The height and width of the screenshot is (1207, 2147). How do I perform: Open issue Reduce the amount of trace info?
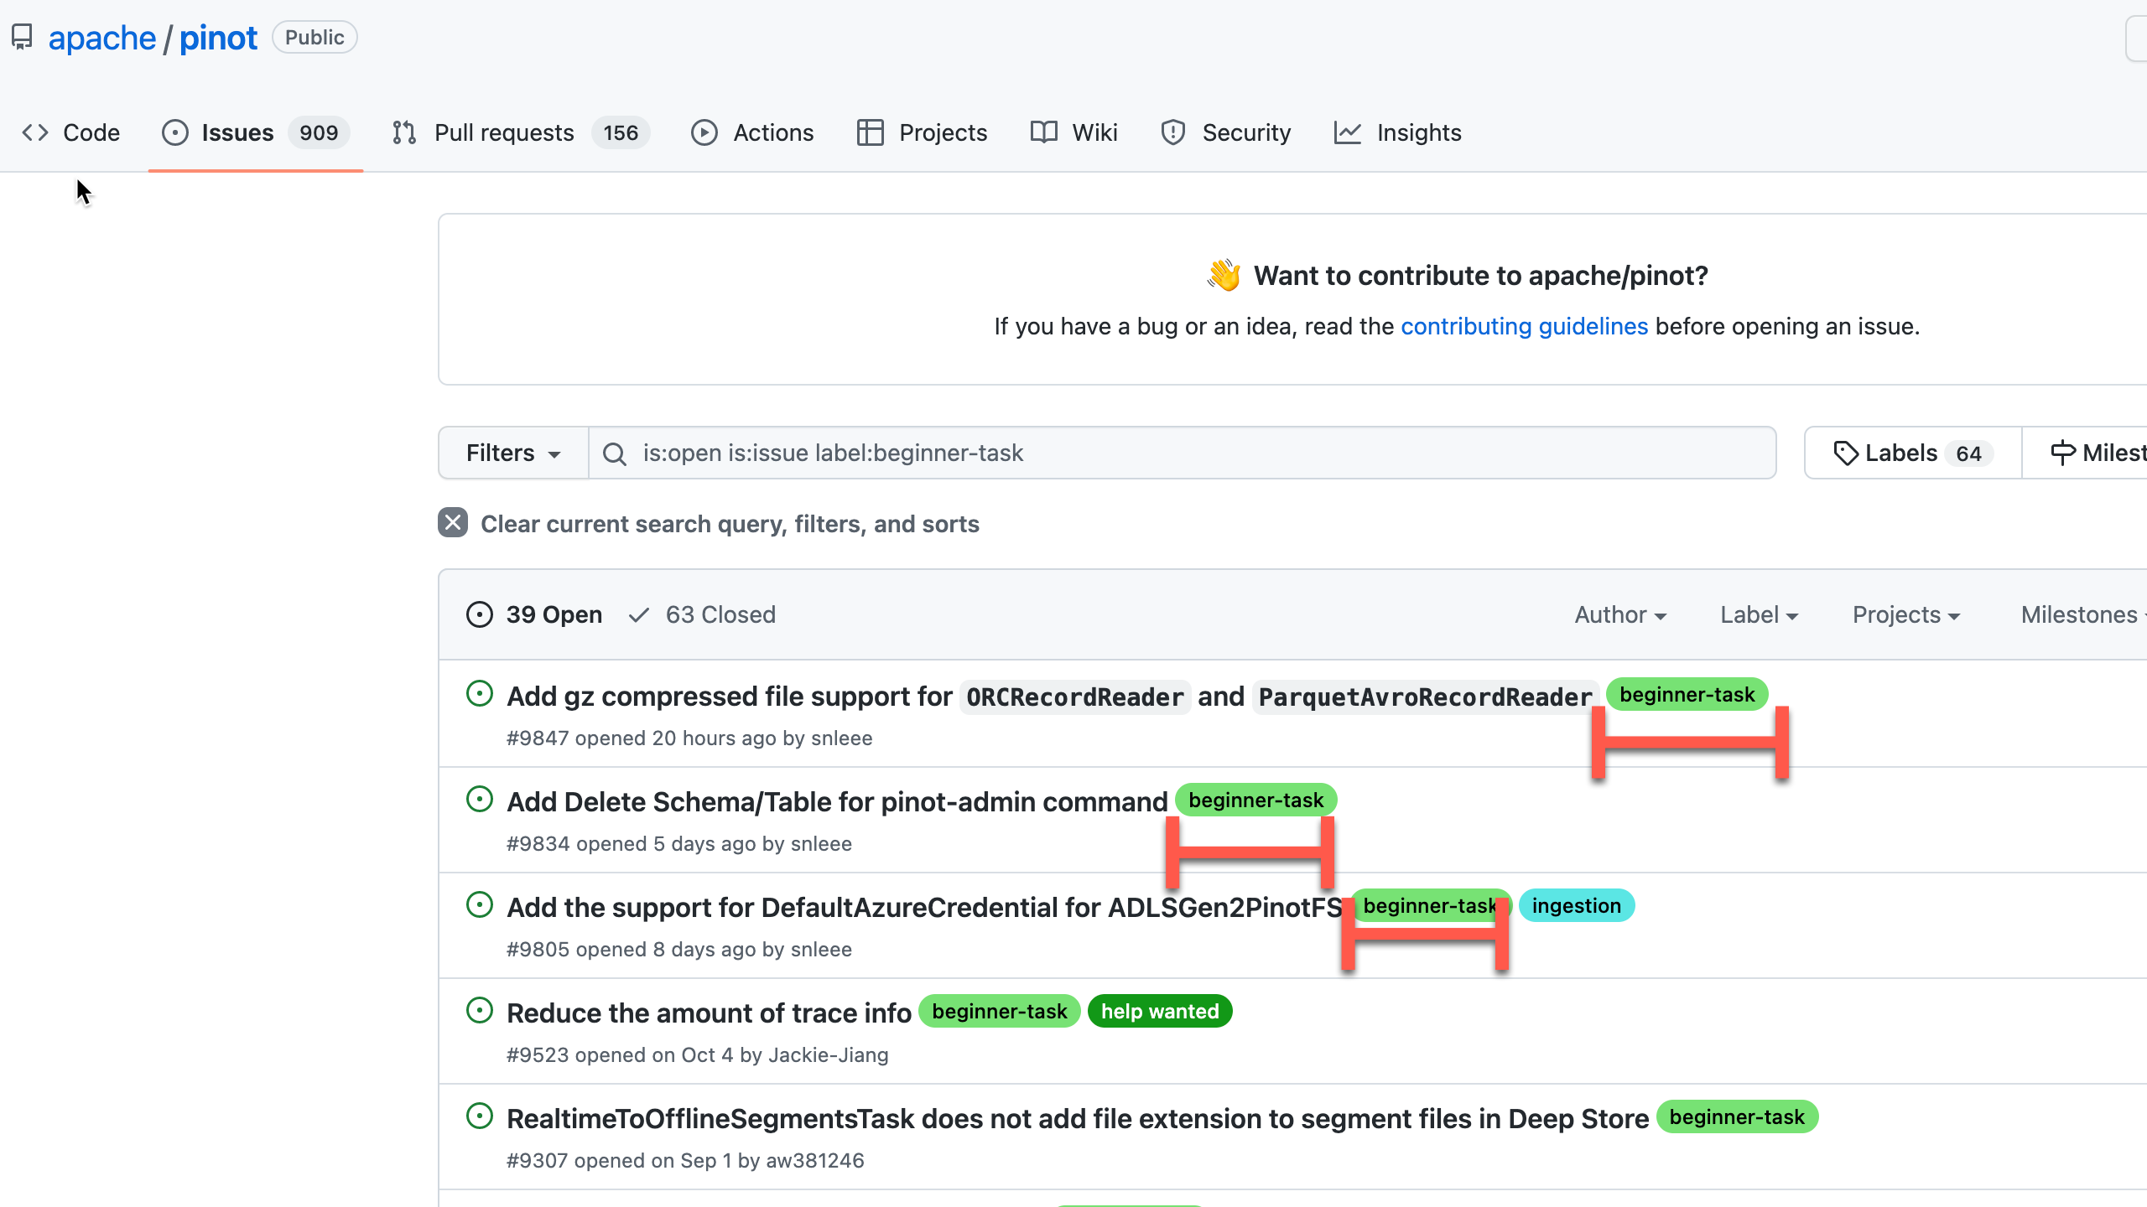click(709, 1013)
